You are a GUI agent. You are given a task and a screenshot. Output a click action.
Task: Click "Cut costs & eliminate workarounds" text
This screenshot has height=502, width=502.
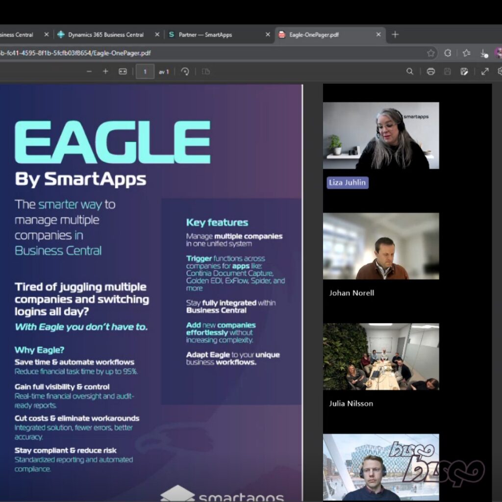click(77, 418)
